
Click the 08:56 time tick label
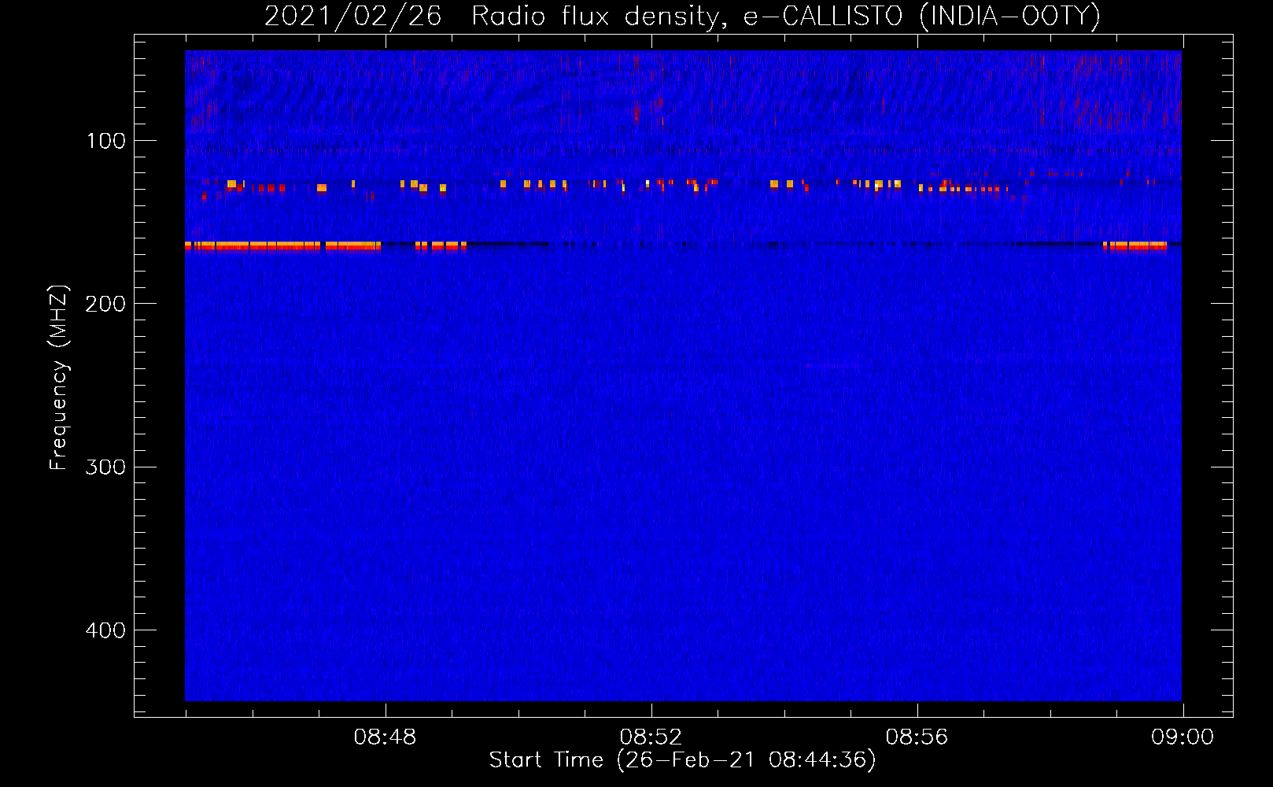pyautogui.click(x=917, y=737)
